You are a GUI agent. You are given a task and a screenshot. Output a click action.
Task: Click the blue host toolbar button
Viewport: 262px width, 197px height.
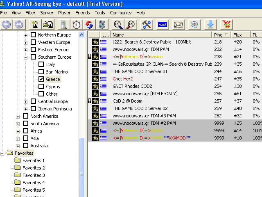[x=163, y=25]
